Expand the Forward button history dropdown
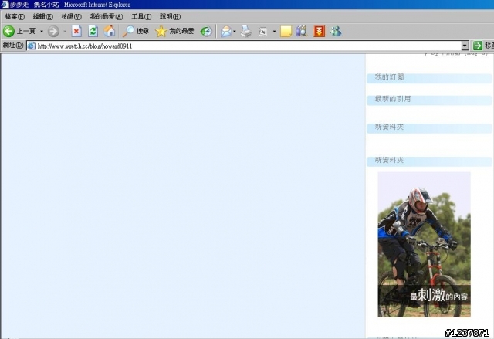The height and width of the screenshot is (339, 494). (x=65, y=31)
